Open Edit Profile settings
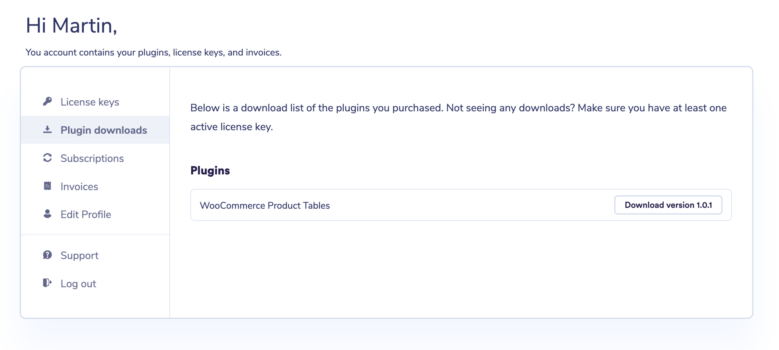The width and height of the screenshot is (779, 350). click(85, 214)
